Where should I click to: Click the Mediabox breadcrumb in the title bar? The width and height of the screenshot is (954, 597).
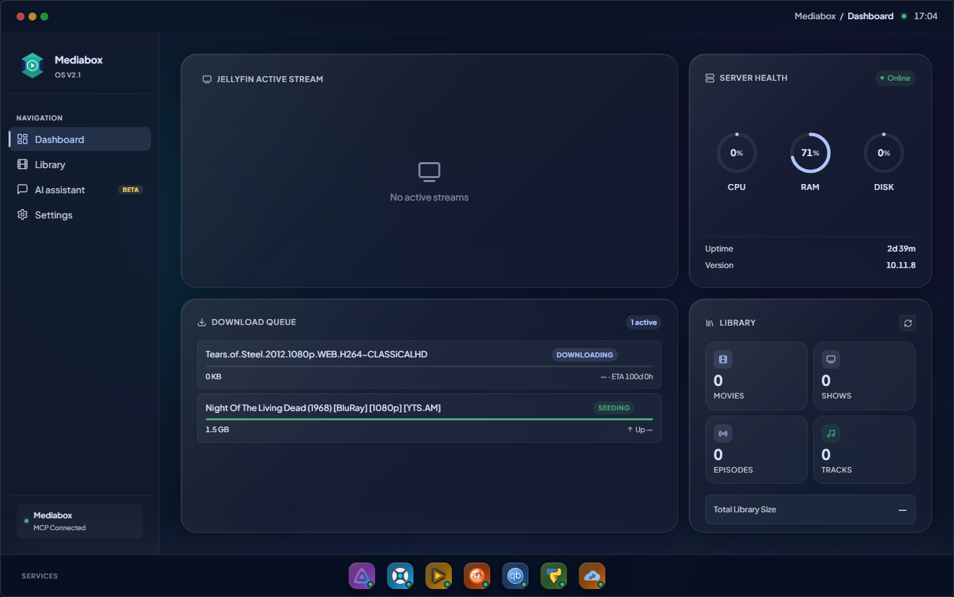coord(815,16)
